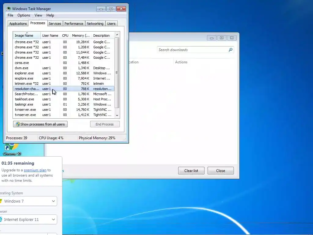The image size is (313, 235).
Task: Minimize the downloads window
Action: pos(212,38)
